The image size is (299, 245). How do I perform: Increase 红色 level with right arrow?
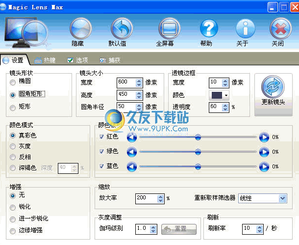click(x=264, y=137)
